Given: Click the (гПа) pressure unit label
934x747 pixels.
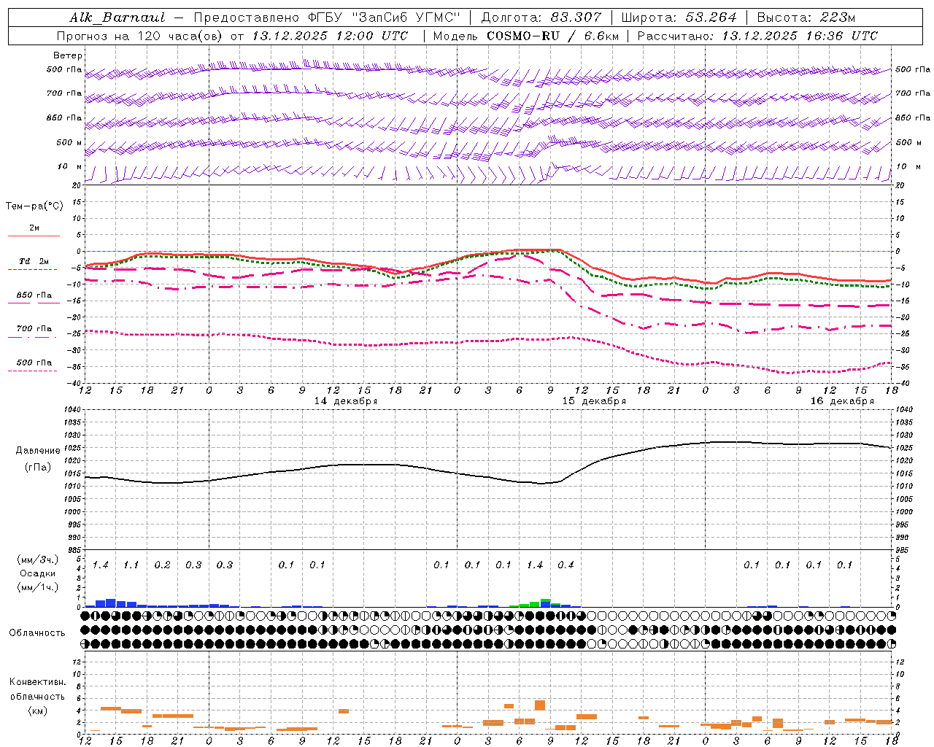Looking at the screenshot, I should (x=38, y=468).
